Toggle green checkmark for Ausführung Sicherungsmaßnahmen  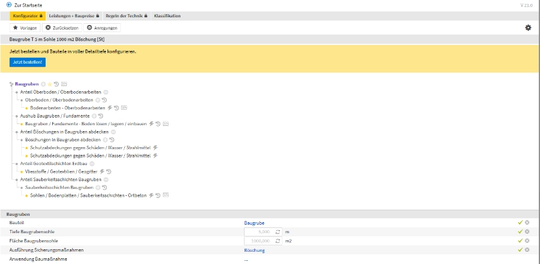(519, 250)
